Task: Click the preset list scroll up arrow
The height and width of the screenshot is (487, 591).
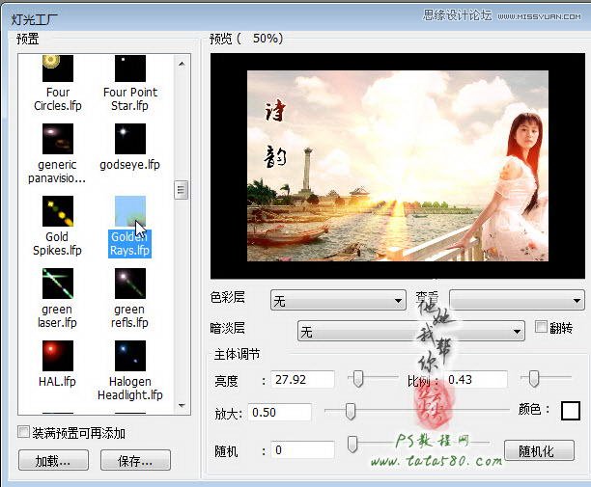Action: point(182,64)
